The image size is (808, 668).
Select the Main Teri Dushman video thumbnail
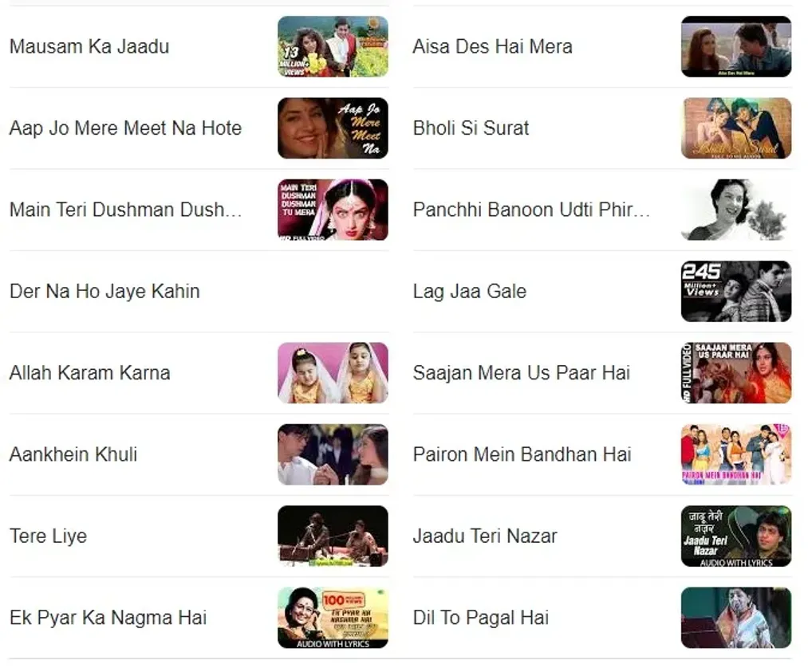(333, 210)
